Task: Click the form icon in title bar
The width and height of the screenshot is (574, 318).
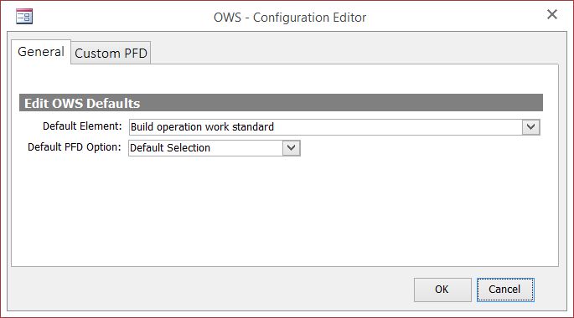Action: 24,17
